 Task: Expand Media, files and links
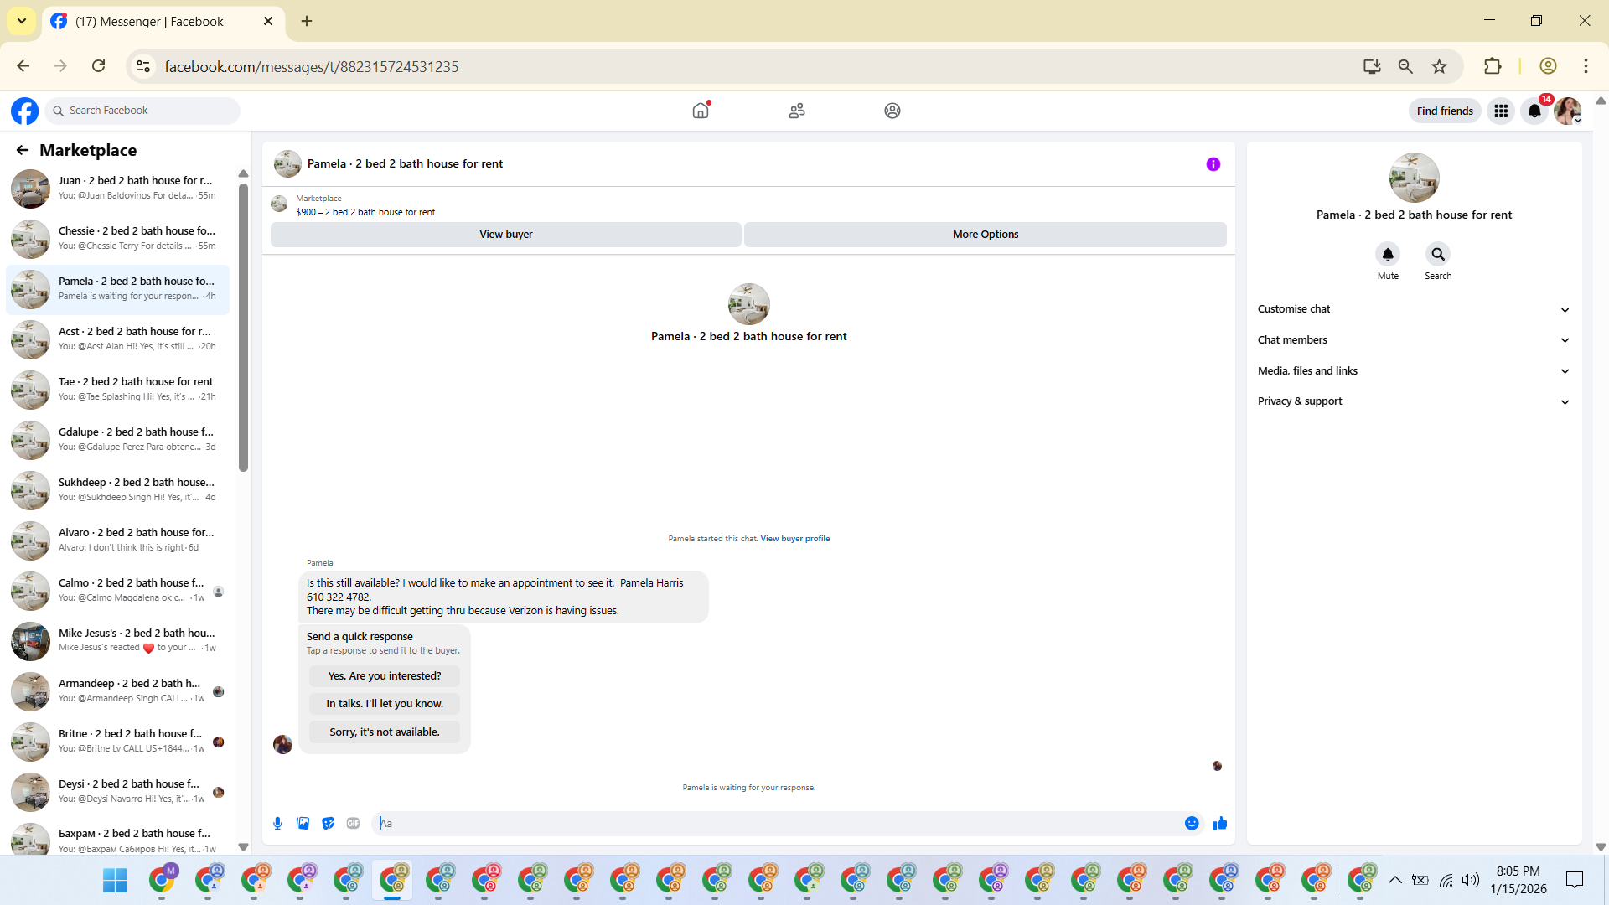(x=1413, y=371)
